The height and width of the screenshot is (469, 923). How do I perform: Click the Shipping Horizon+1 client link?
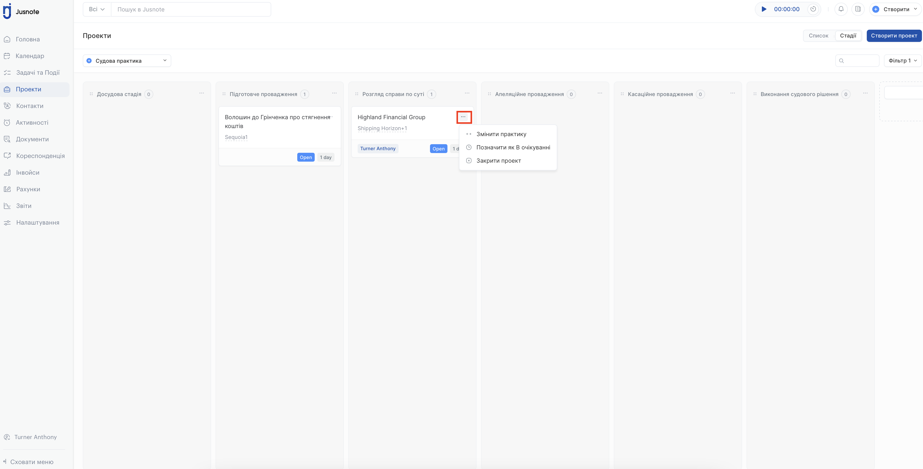[382, 128]
